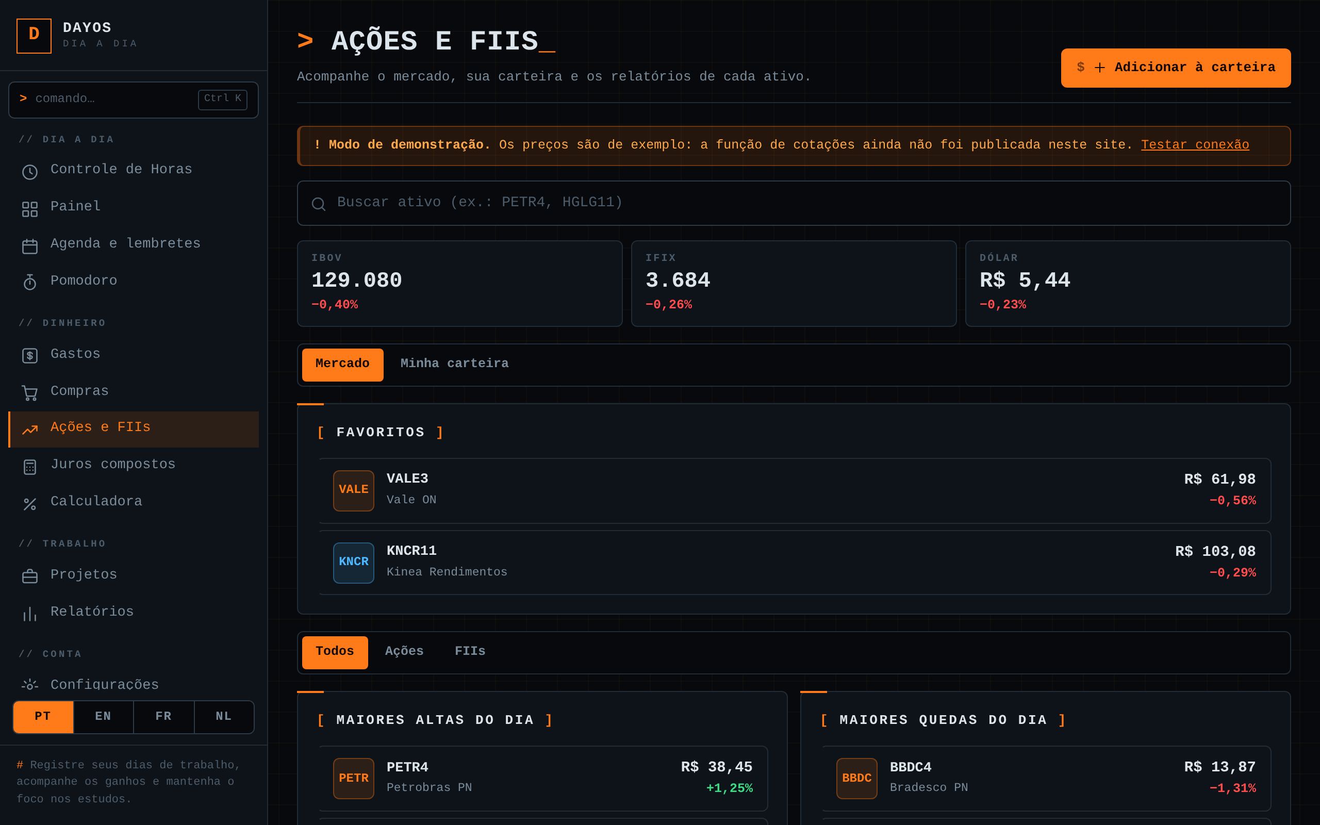Click the Favoritos section heading
Screen dimensions: 1320x825
[x=381, y=433]
